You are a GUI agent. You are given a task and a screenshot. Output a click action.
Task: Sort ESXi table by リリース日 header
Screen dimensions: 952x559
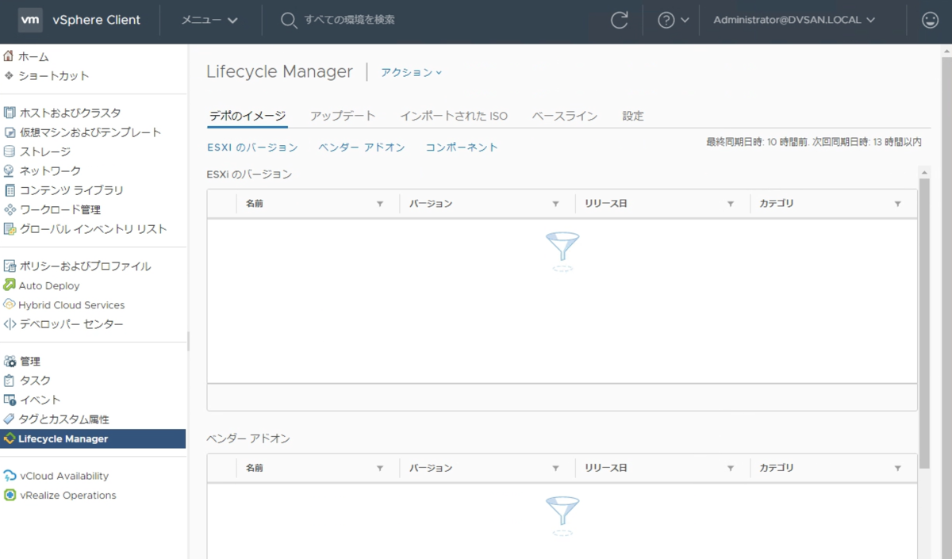tap(606, 204)
